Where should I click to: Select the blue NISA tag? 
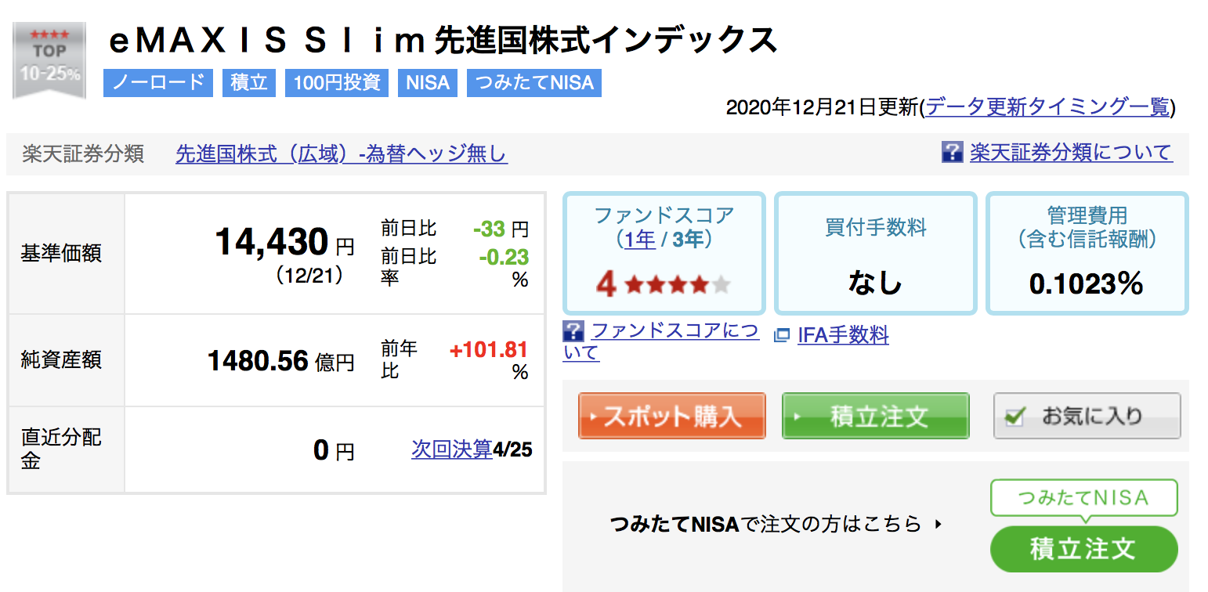pyautogui.click(x=428, y=82)
